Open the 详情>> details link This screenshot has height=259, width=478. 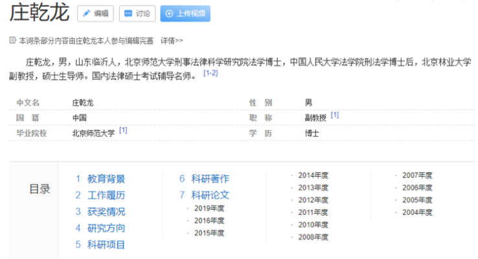172,40
